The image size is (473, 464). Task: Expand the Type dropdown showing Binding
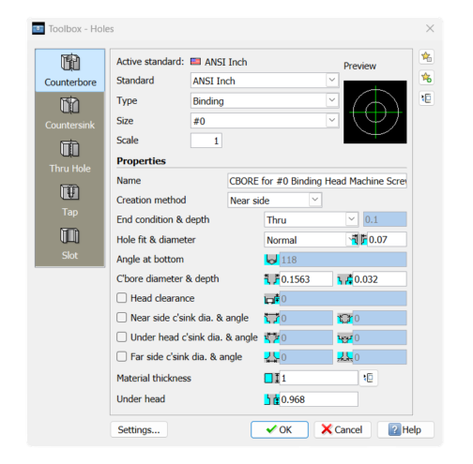265,100
